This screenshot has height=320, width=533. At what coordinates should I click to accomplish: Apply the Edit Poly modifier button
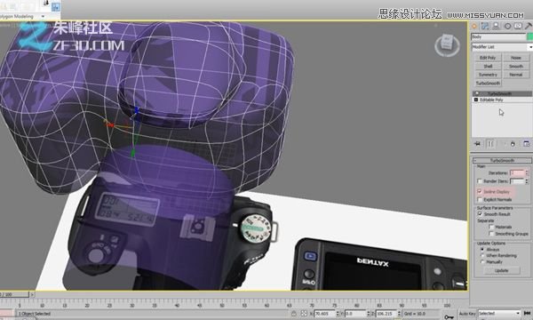pos(488,58)
